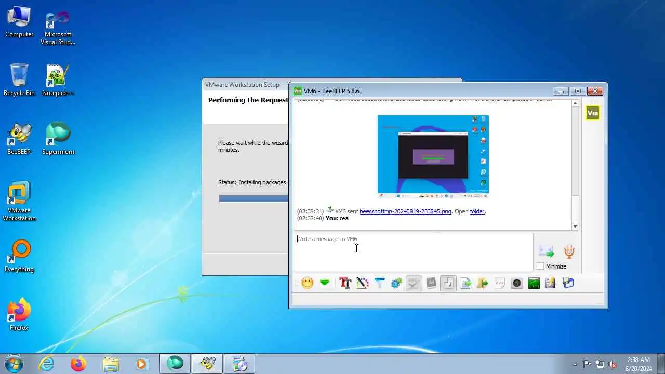Select the BeeBEEP desktop shortcut
The height and width of the screenshot is (374, 665).
point(19,139)
